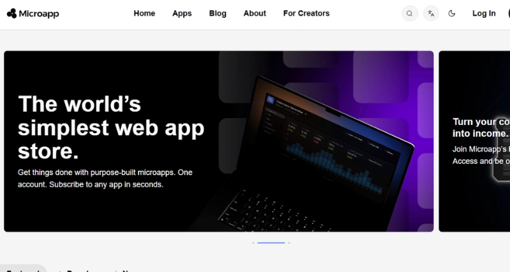Select the left carousel dot indicator
Image resolution: width=510 pixels, height=272 pixels.
253,243
